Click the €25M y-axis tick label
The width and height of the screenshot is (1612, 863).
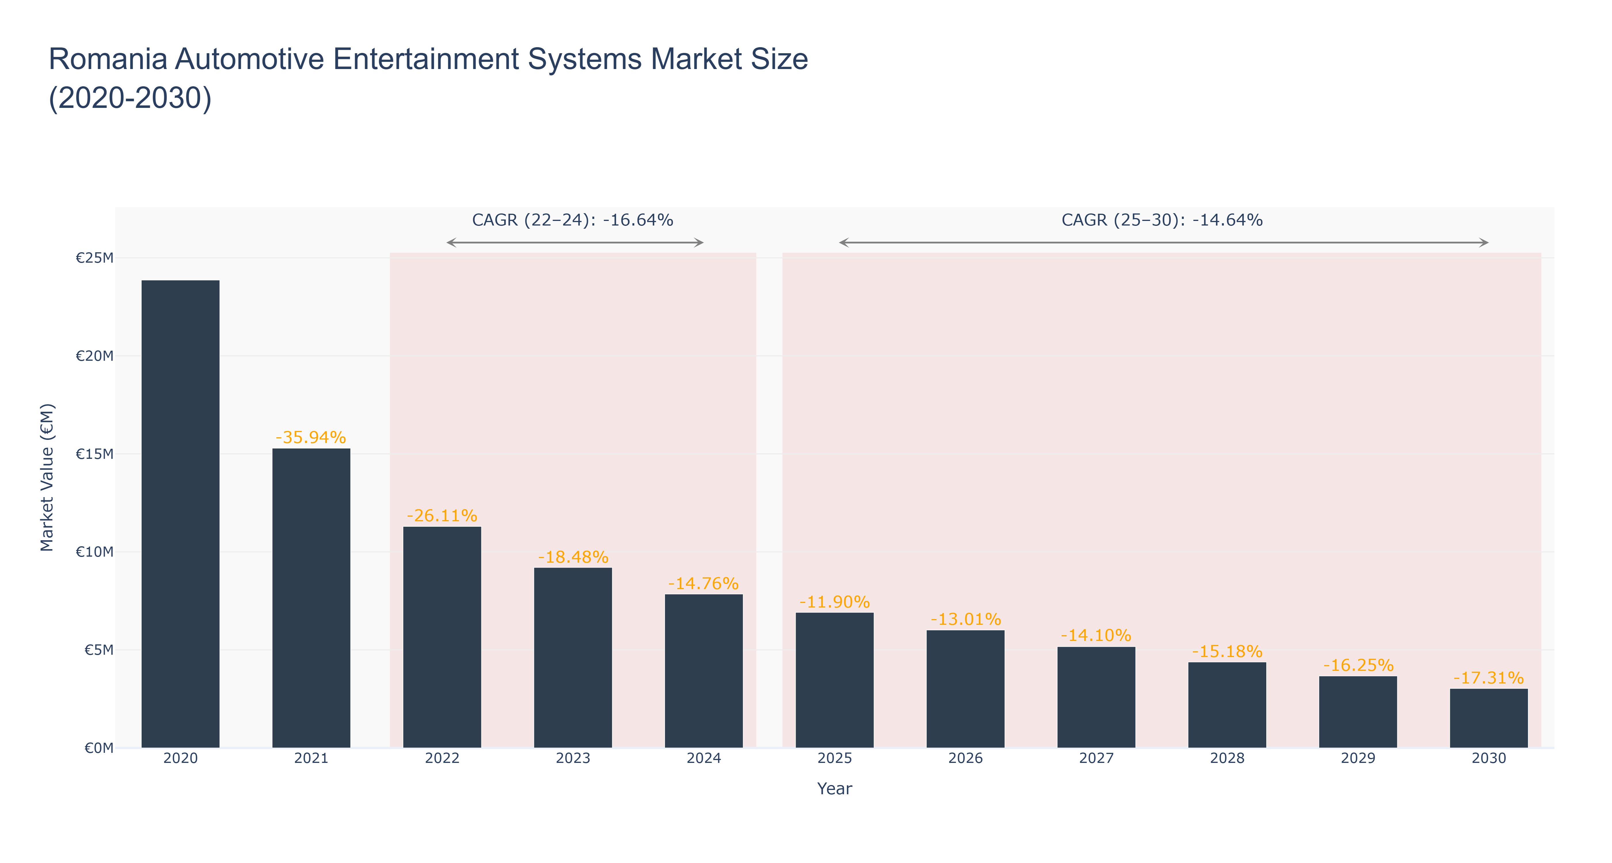[94, 258]
